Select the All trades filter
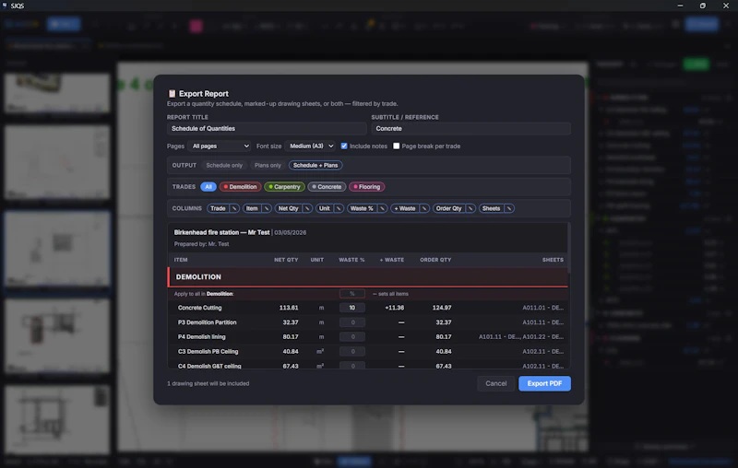The image size is (738, 468). pos(208,186)
